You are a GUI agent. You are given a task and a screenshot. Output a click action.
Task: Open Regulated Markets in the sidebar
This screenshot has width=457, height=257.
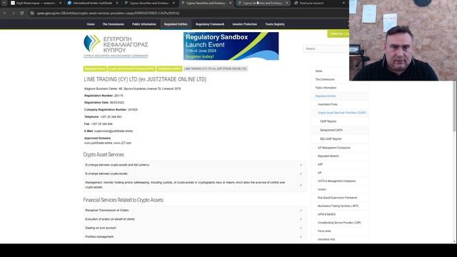pyautogui.click(x=328, y=156)
